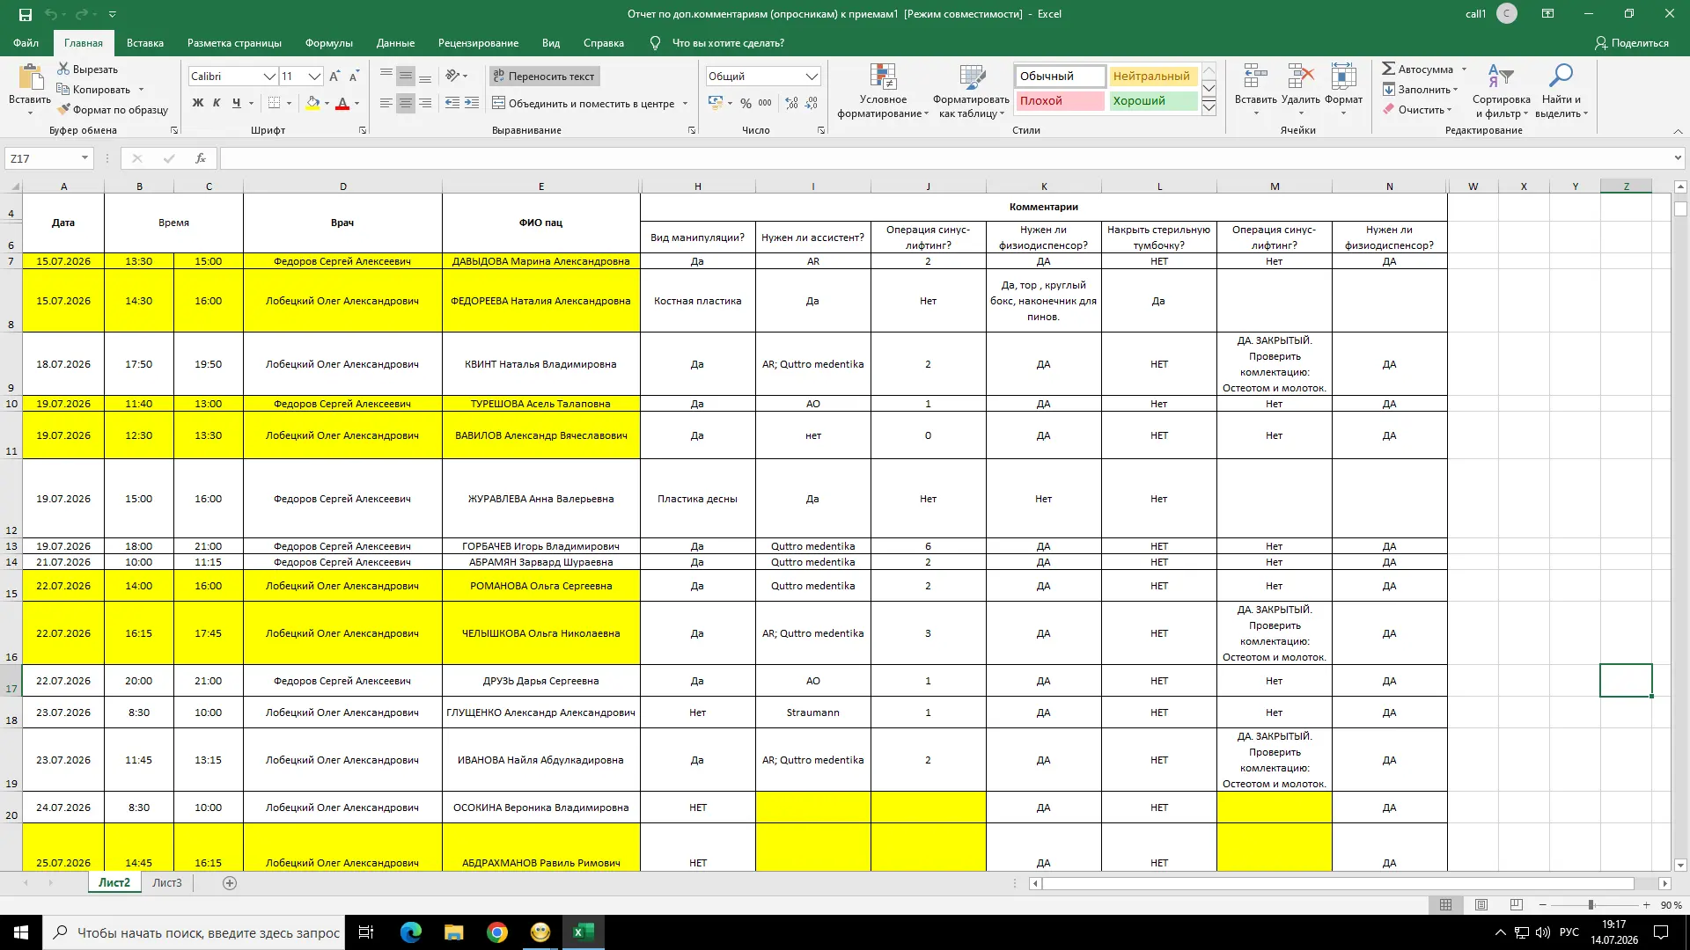This screenshot has height=950, width=1690.
Task: Toggle Italic (К) formatting
Action: 217,103
